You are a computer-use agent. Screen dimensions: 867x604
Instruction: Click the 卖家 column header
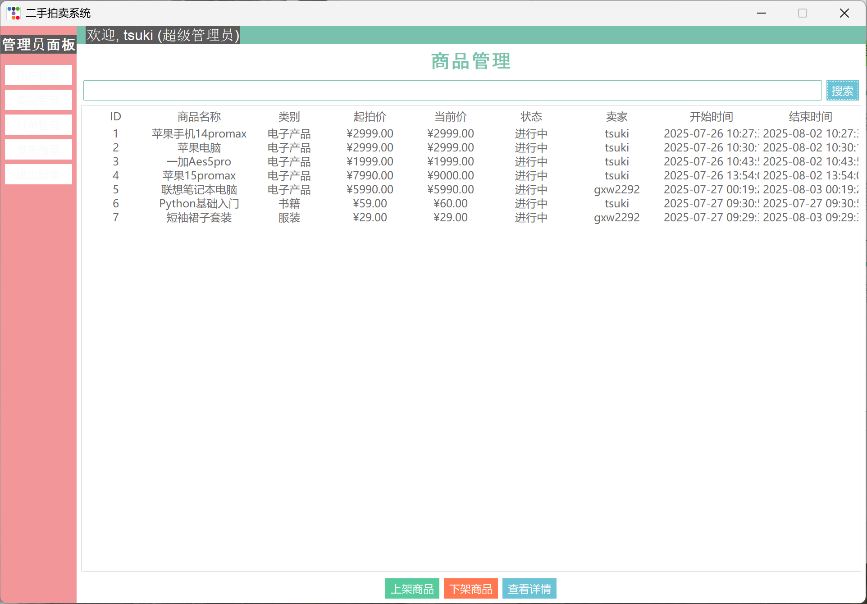(x=617, y=117)
